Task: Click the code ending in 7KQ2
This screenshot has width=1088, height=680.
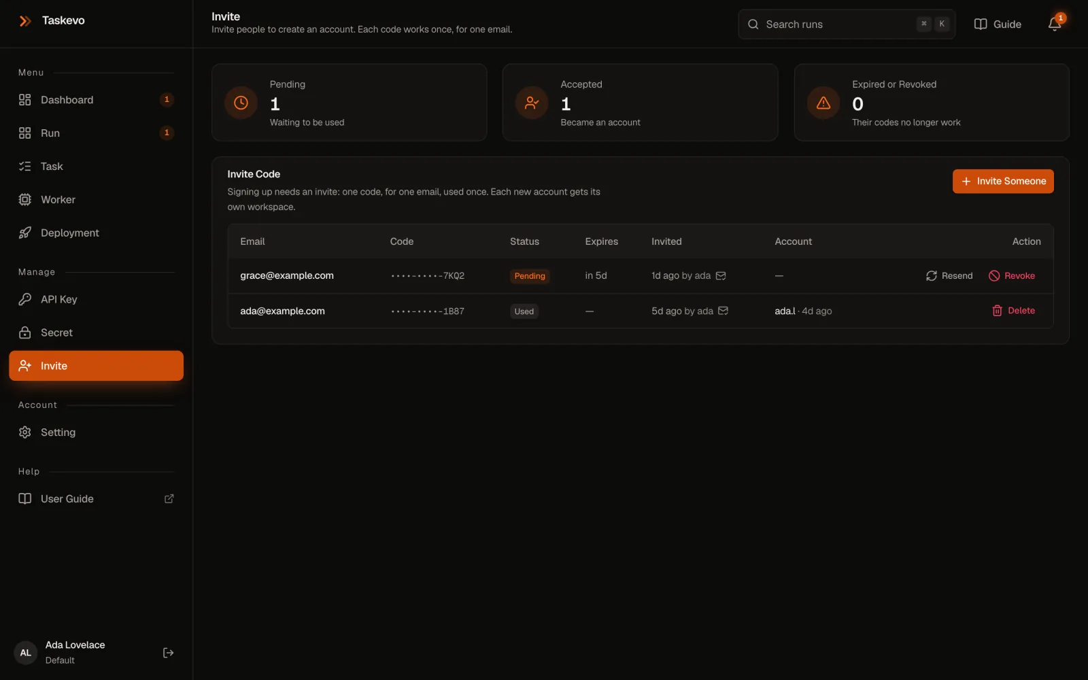Action: [x=428, y=276]
